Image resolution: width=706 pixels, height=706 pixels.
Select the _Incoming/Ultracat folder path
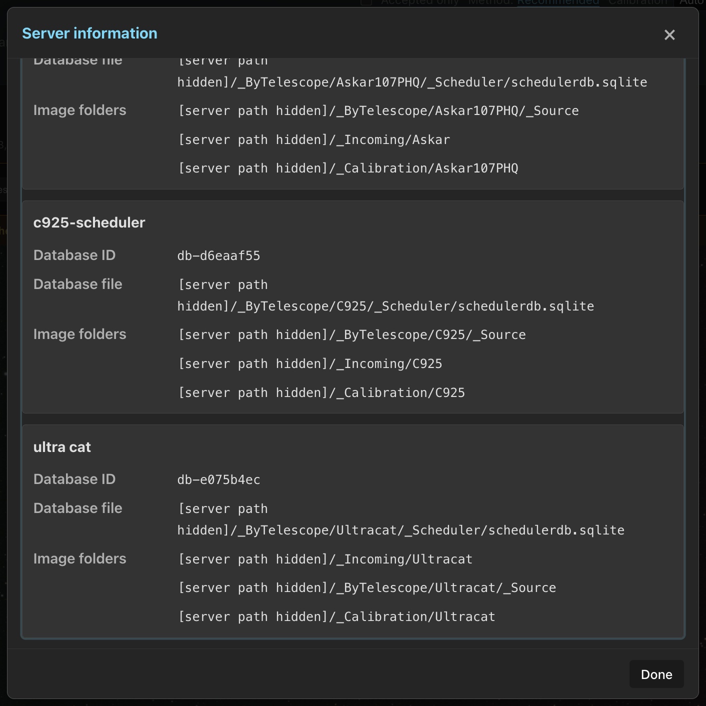pos(325,559)
